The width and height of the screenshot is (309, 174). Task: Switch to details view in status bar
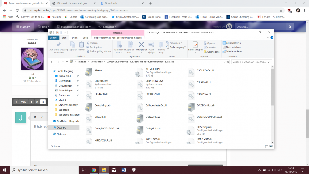266,146
